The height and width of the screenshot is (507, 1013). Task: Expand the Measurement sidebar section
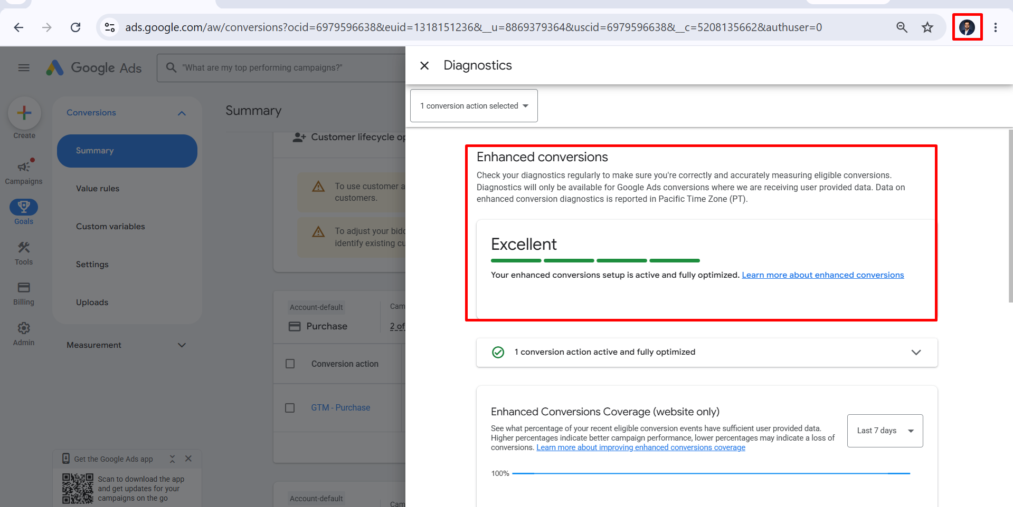tap(182, 345)
